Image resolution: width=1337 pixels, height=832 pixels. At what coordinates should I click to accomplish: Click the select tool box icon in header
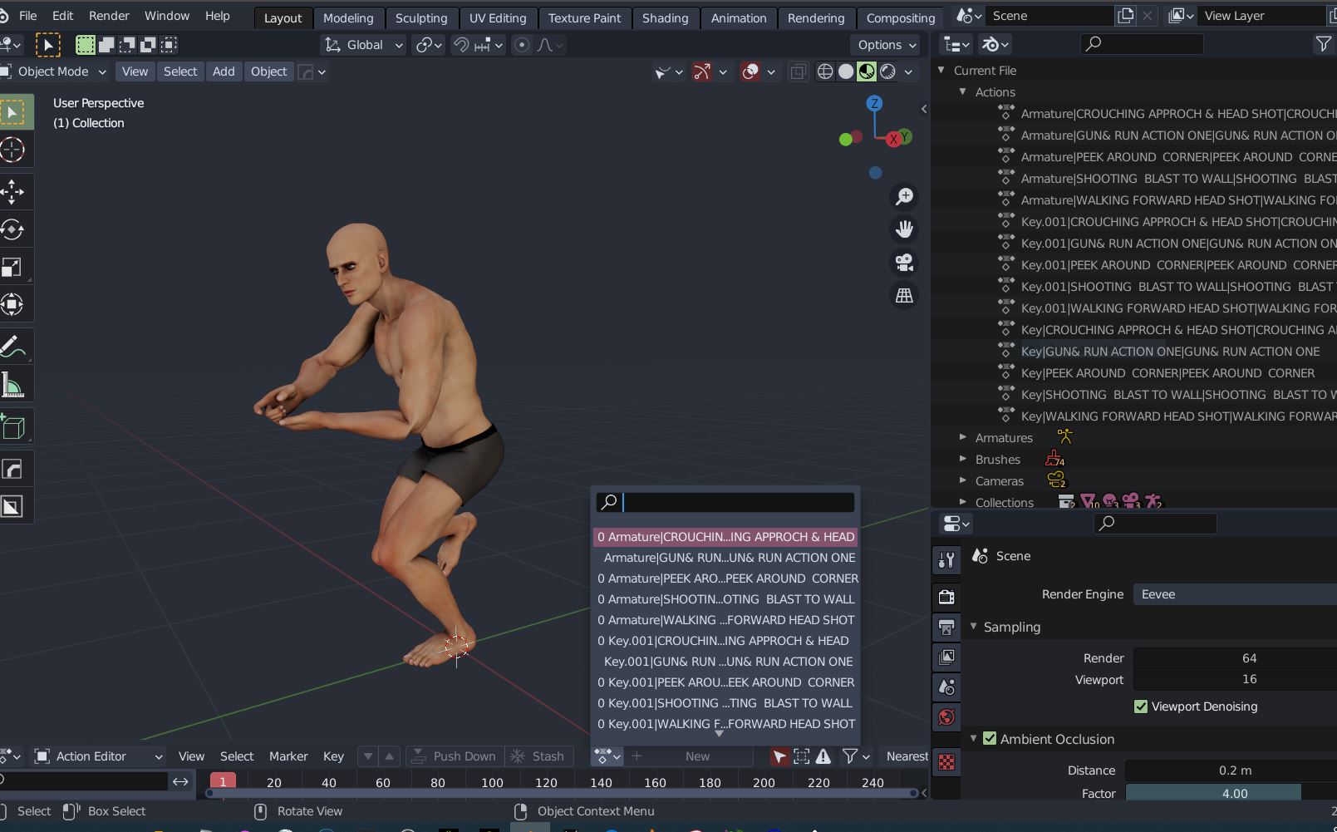[47, 45]
